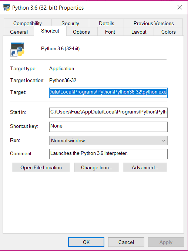Confirm with the OK button
Image resolution: width=188 pixels, height=251 pixels.
(x=86, y=242)
